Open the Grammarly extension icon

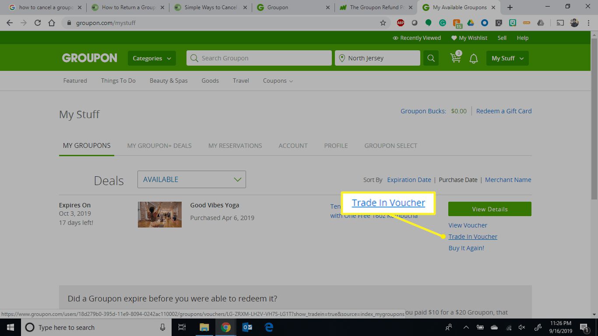(x=443, y=23)
